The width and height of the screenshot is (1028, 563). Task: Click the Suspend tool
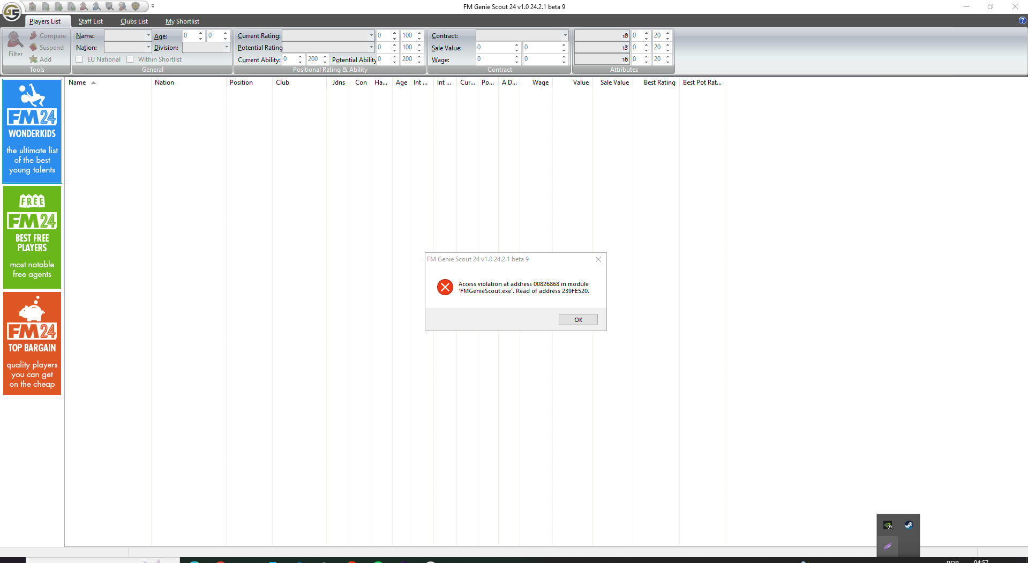point(47,48)
